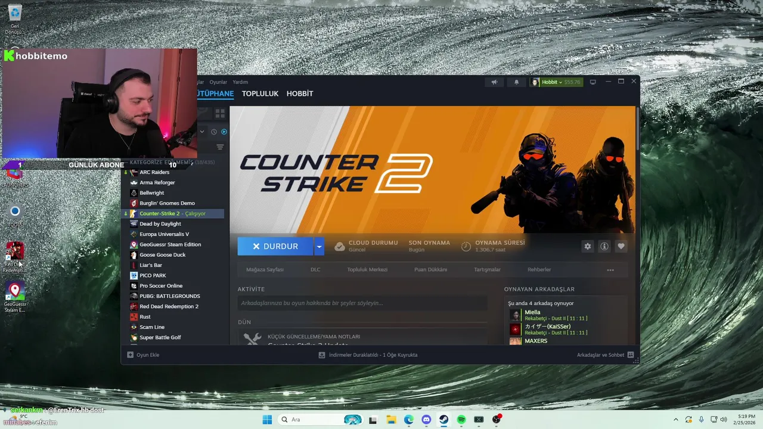This screenshot has width=763, height=429.
Task: Open the Puan Dükkânı link
Action: click(430, 270)
